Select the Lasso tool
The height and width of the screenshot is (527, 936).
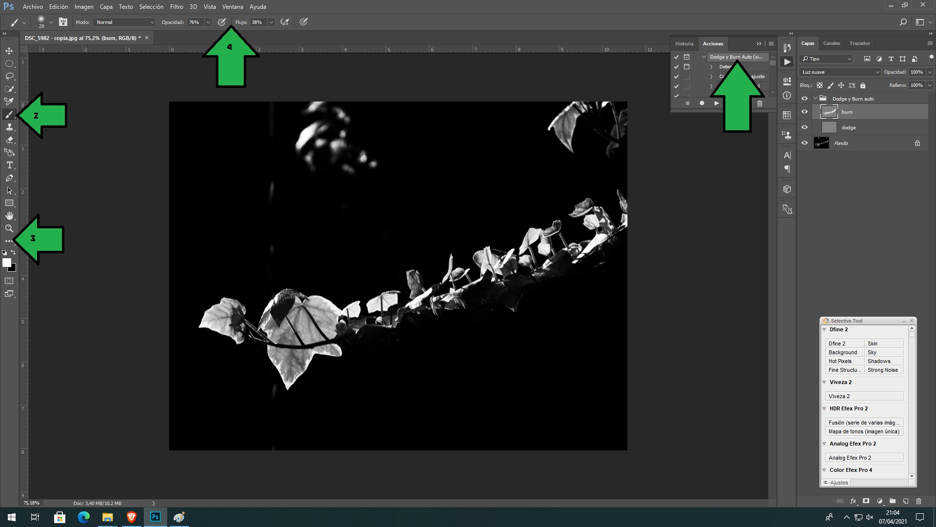click(x=9, y=76)
